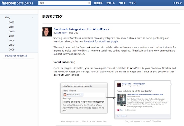This screenshot has width=184, height=126.
Task: Open the 2006 blog archive
Action: tap(12, 49)
